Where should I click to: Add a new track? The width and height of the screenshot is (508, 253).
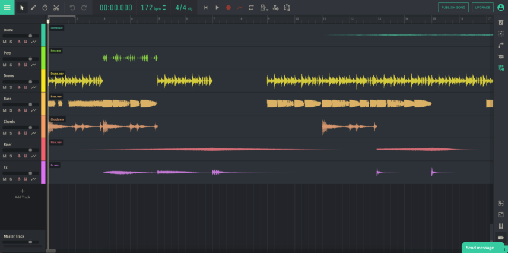coord(23,194)
